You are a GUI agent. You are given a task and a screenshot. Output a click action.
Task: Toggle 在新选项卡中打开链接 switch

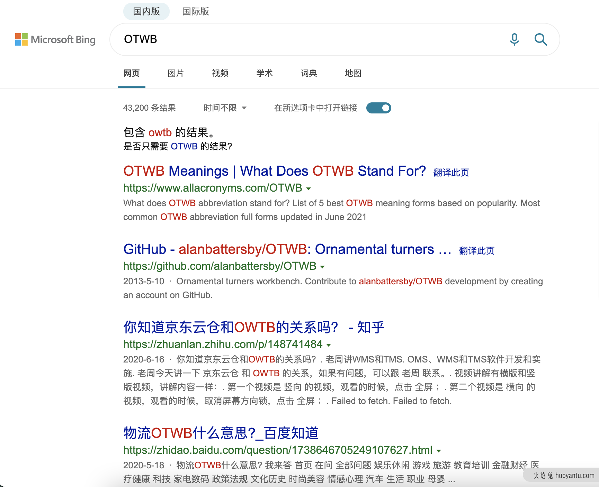[379, 108]
